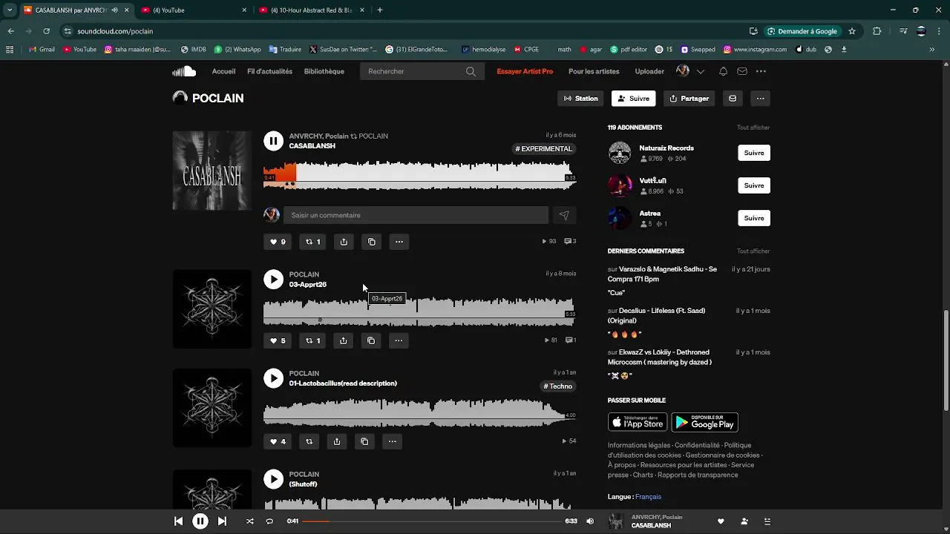Click the bottom player progress bar

tap(431, 521)
